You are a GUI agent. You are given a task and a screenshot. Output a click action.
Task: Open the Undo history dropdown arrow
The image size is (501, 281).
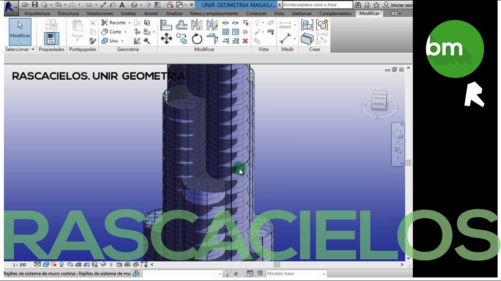(x=65, y=5)
